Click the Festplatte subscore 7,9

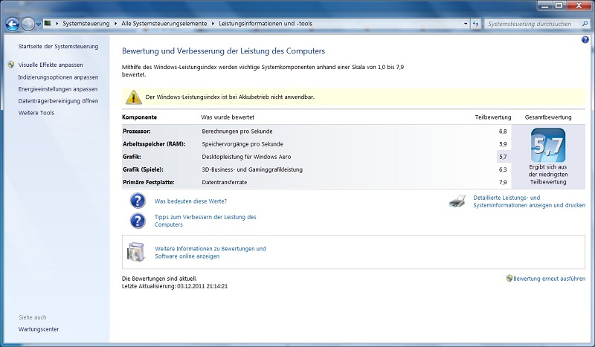(503, 182)
